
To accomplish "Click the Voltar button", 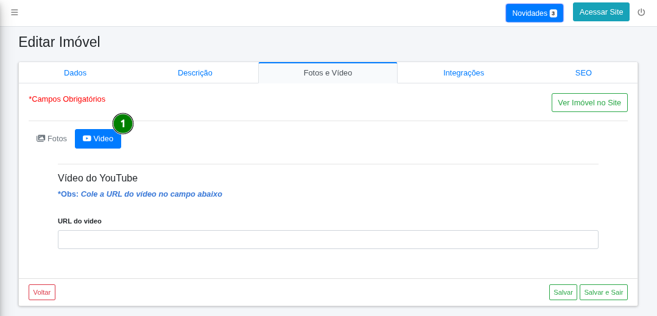I will click(42, 292).
